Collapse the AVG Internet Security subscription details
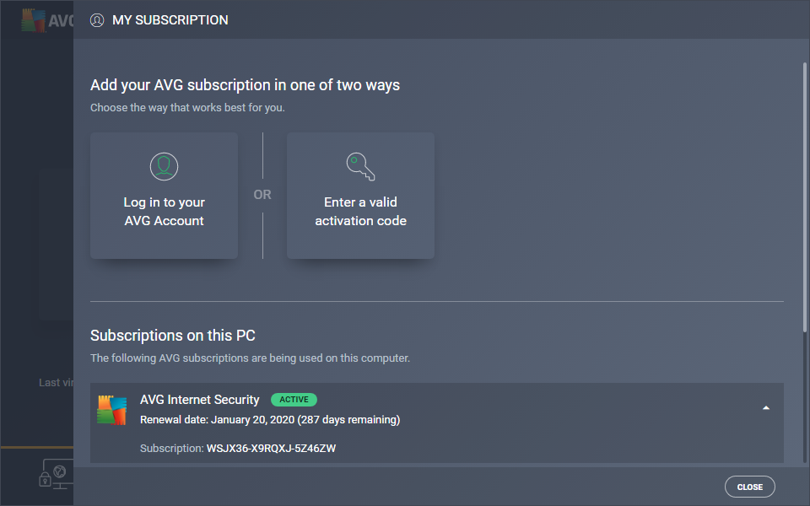This screenshot has width=810, height=506. point(766,408)
